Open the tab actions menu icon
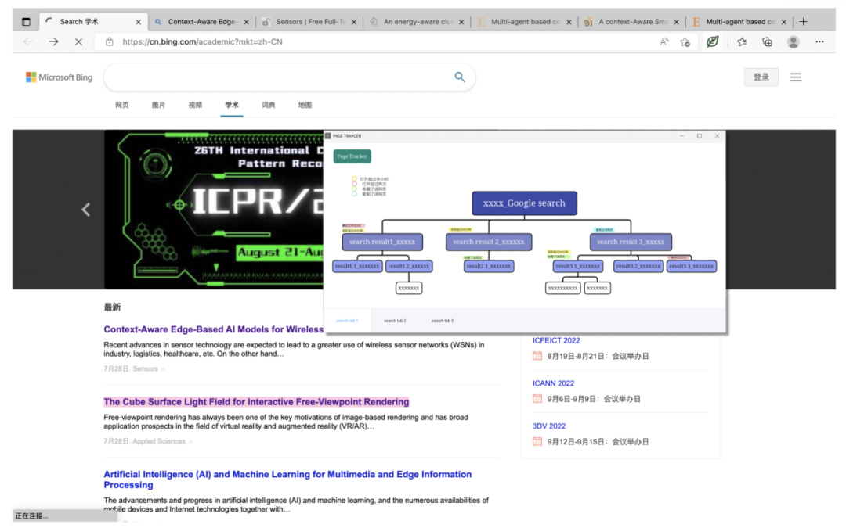The image size is (846, 528). [26, 22]
